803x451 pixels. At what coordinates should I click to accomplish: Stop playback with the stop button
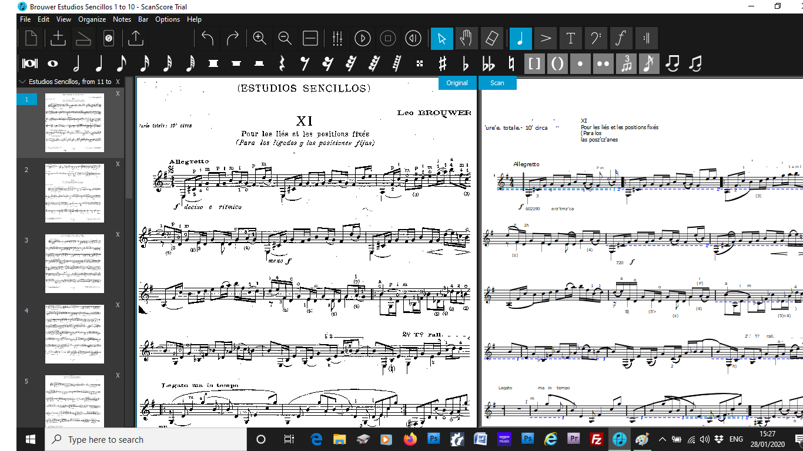388,39
